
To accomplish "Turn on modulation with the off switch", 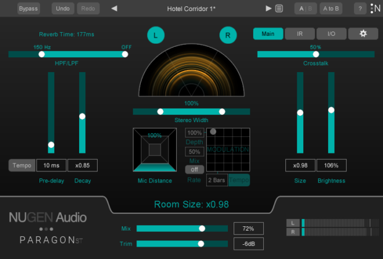I will pos(195,170).
